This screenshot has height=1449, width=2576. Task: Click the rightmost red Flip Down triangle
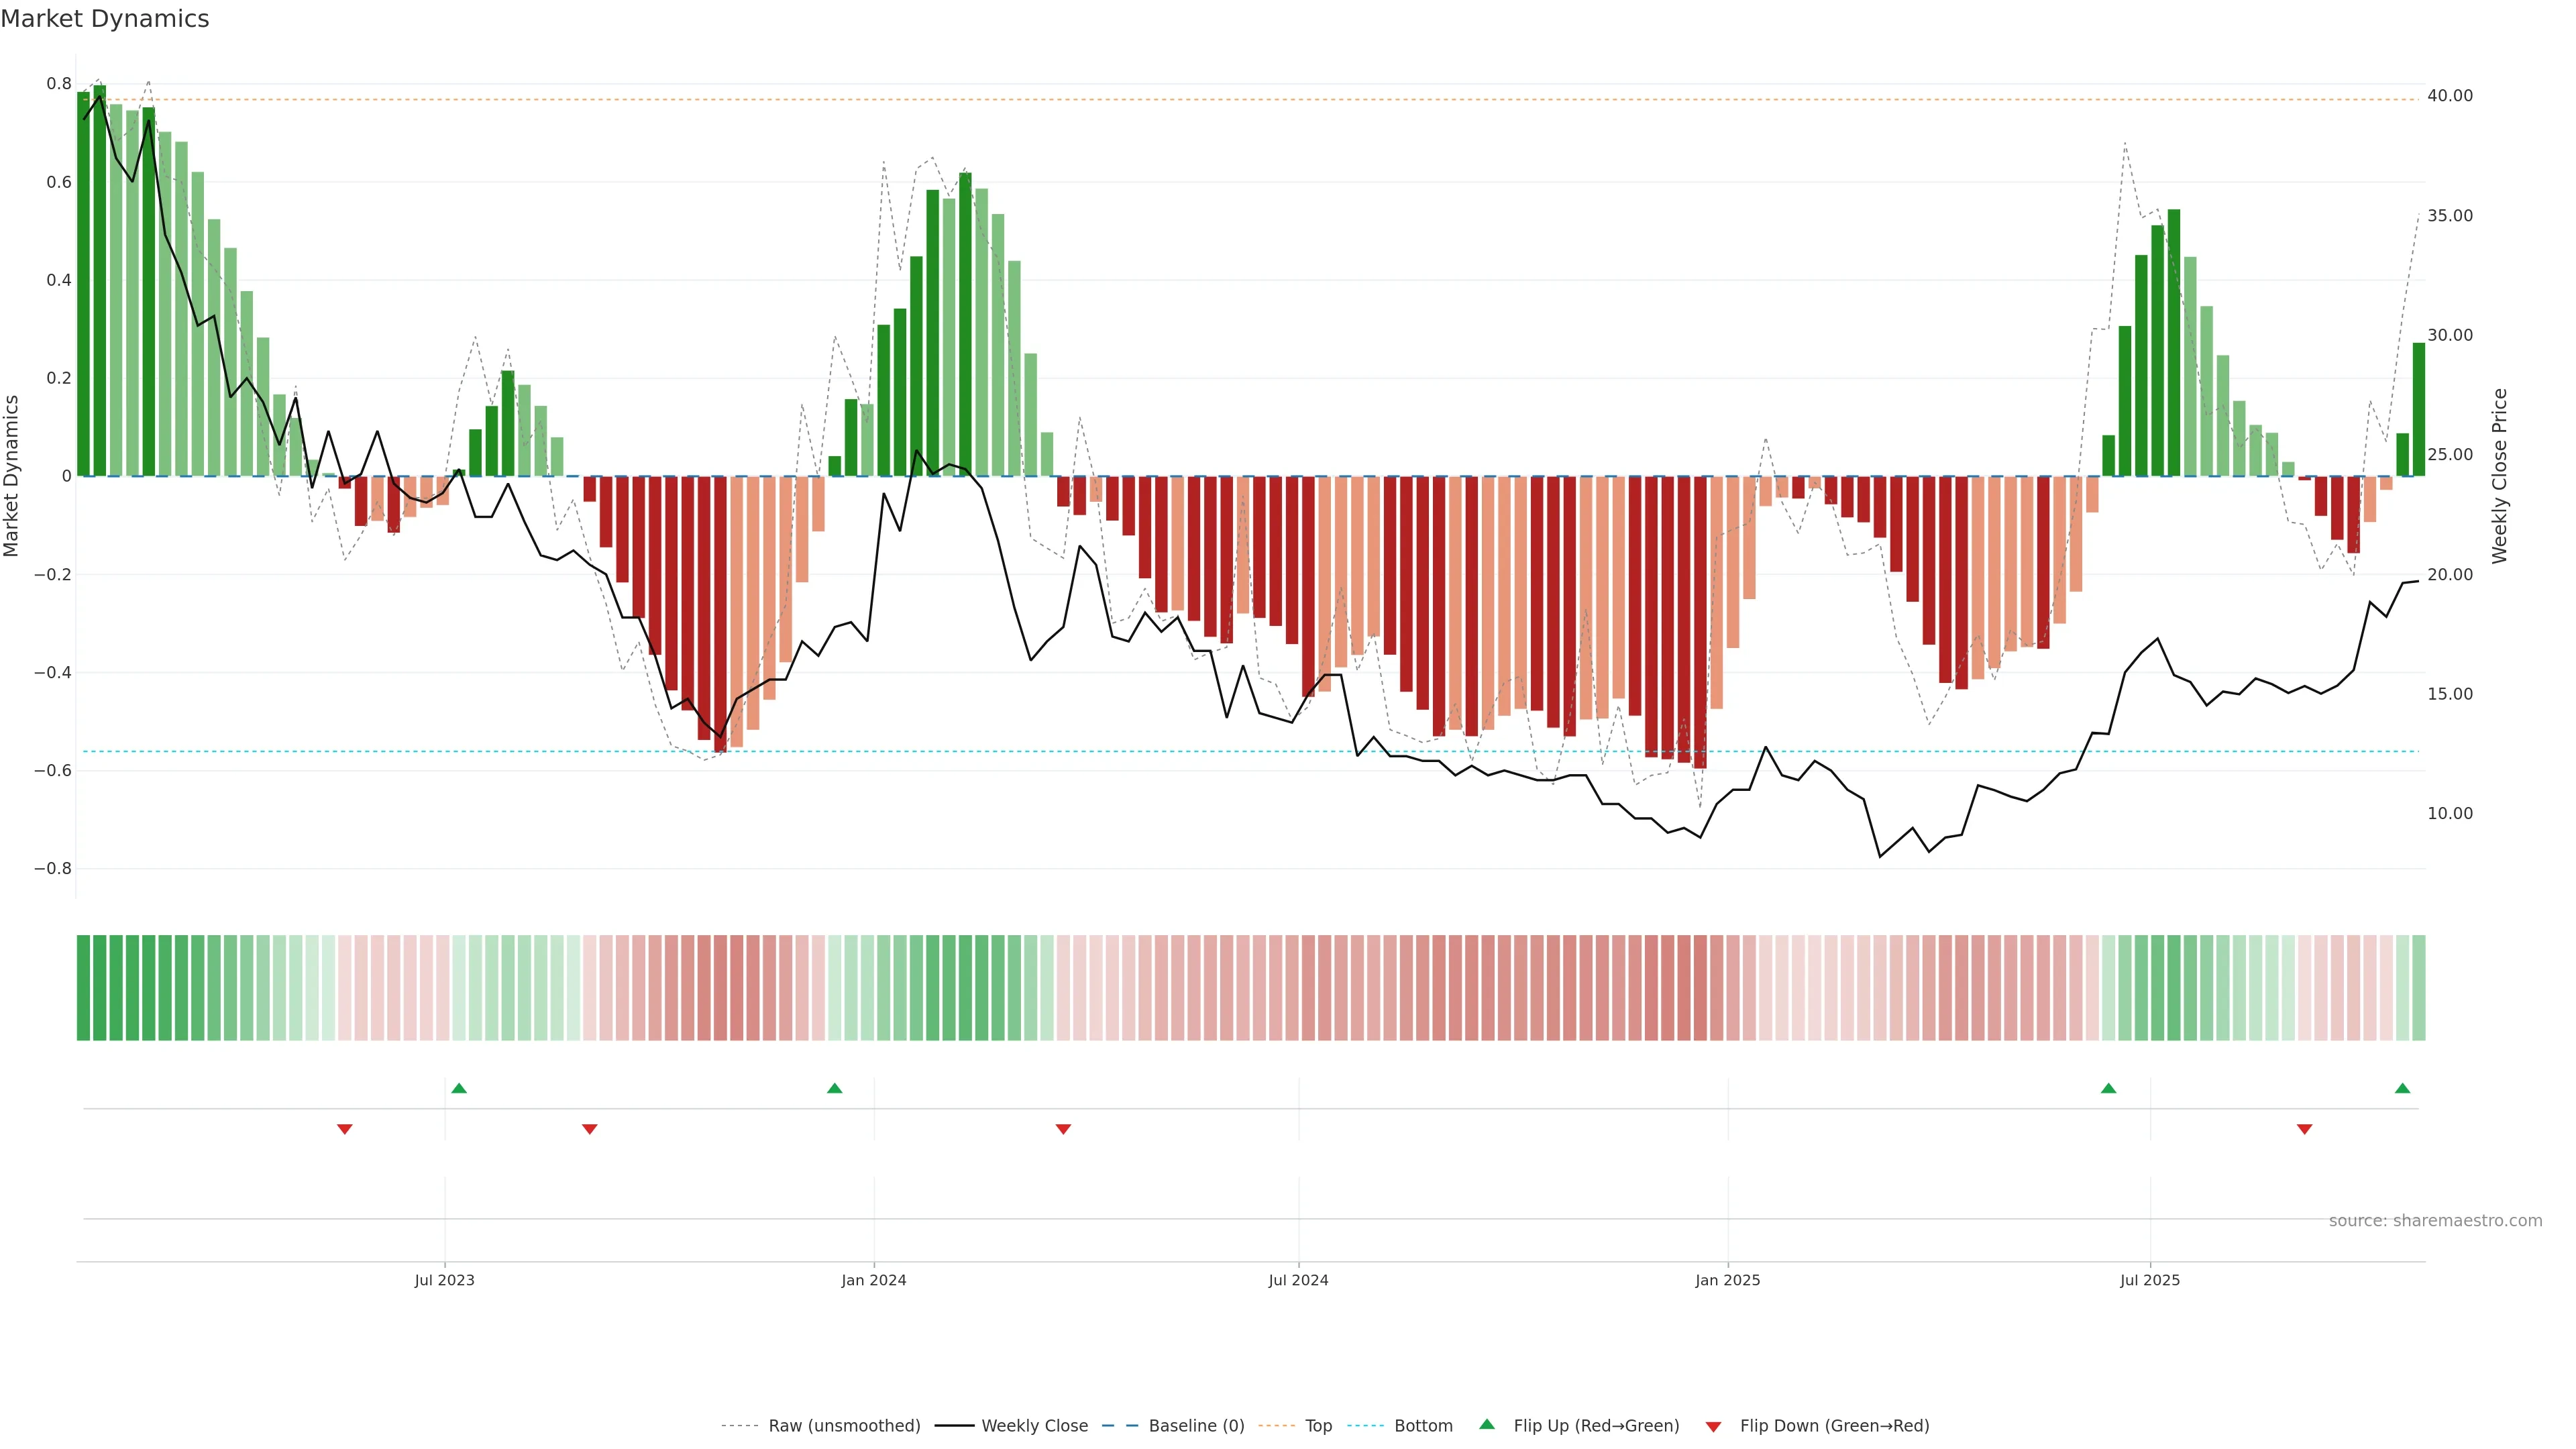pos(2304,1129)
